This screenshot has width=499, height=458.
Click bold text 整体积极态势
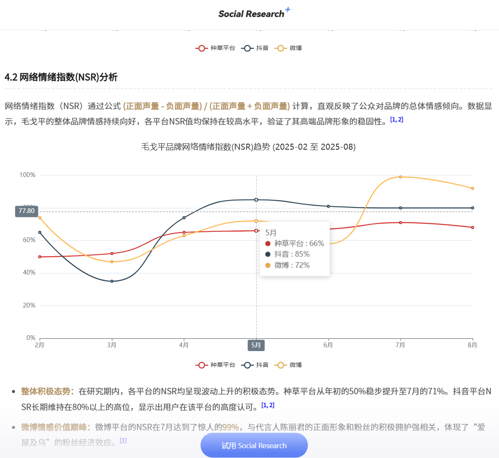coord(47,391)
